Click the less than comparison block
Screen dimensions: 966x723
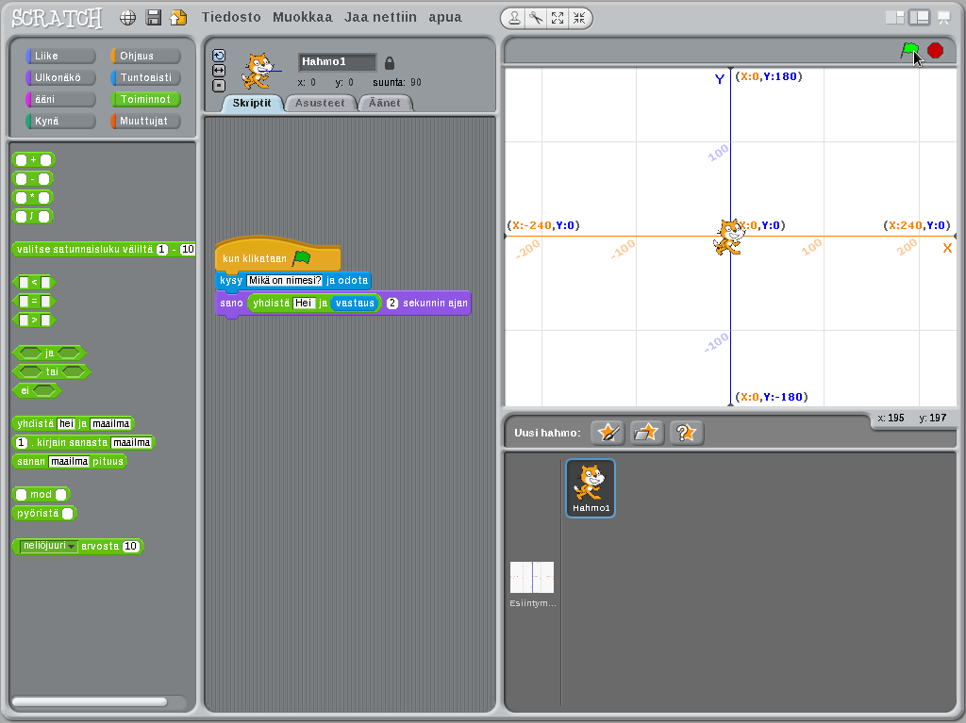click(x=35, y=283)
